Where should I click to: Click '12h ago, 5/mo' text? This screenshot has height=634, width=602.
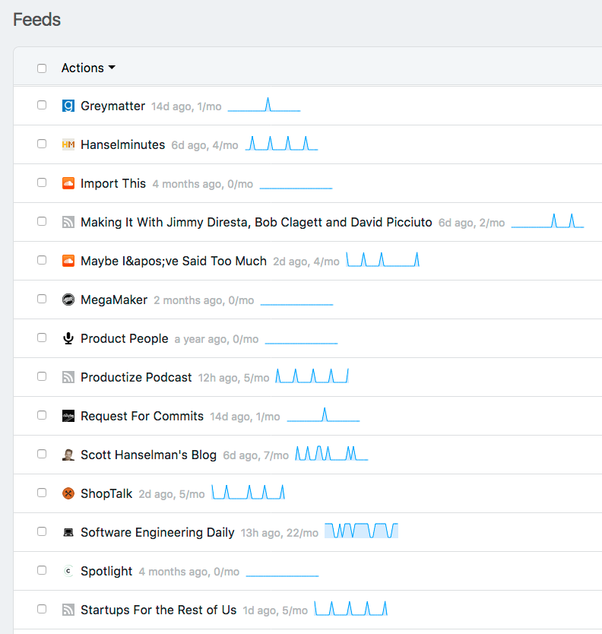pos(233,378)
